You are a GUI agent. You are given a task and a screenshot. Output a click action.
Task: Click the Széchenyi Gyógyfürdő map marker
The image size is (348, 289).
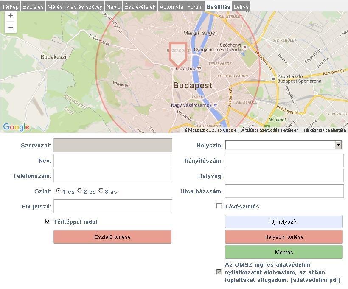(245, 47)
